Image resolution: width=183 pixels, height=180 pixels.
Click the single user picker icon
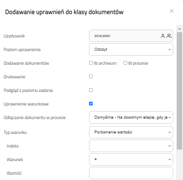click(x=162, y=36)
